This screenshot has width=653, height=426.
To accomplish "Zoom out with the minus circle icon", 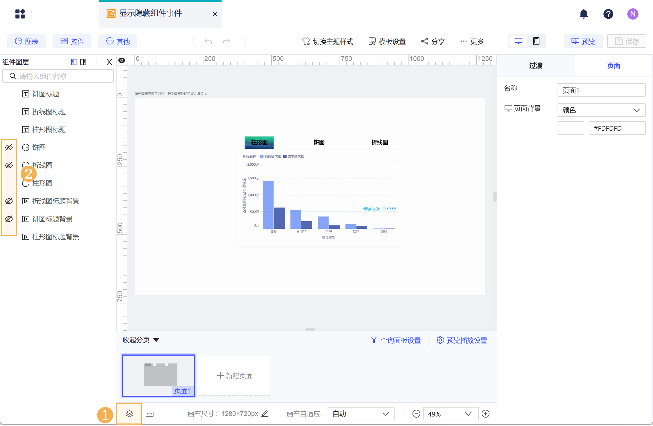I will click(416, 414).
